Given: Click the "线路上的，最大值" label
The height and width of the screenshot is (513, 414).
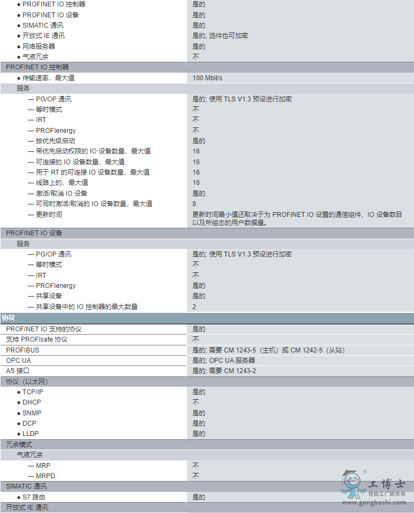Looking at the screenshot, I should 62,183.
